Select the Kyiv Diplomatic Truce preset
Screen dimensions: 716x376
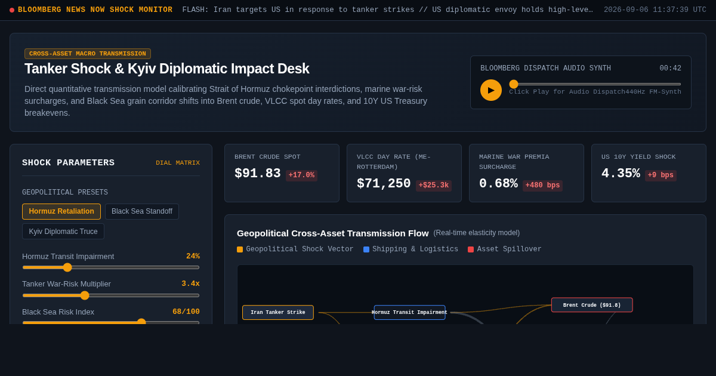pos(63,232)
